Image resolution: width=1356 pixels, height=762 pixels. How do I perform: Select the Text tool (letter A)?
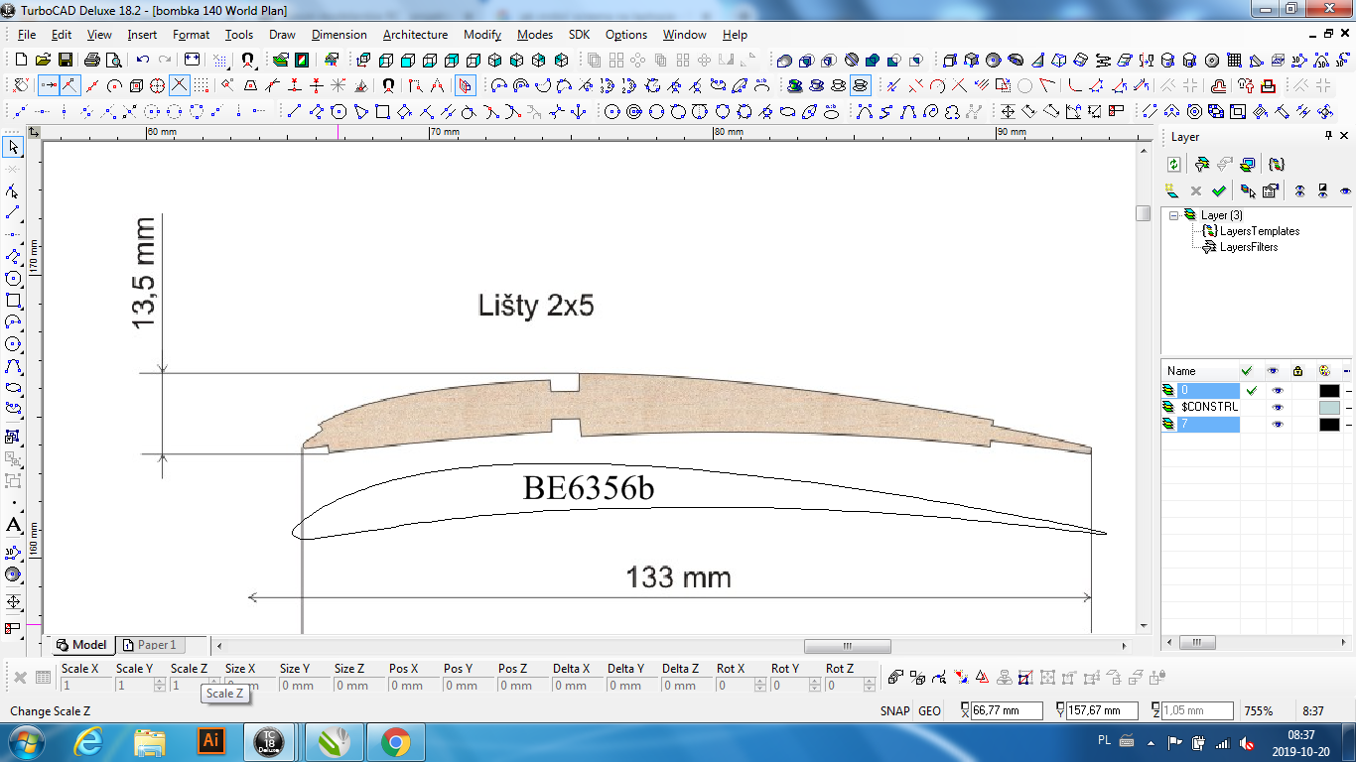coord(14,526)
